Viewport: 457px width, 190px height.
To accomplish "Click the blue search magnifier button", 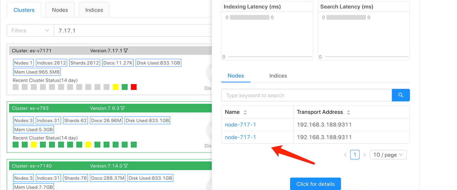I will (x=401, y=95).
